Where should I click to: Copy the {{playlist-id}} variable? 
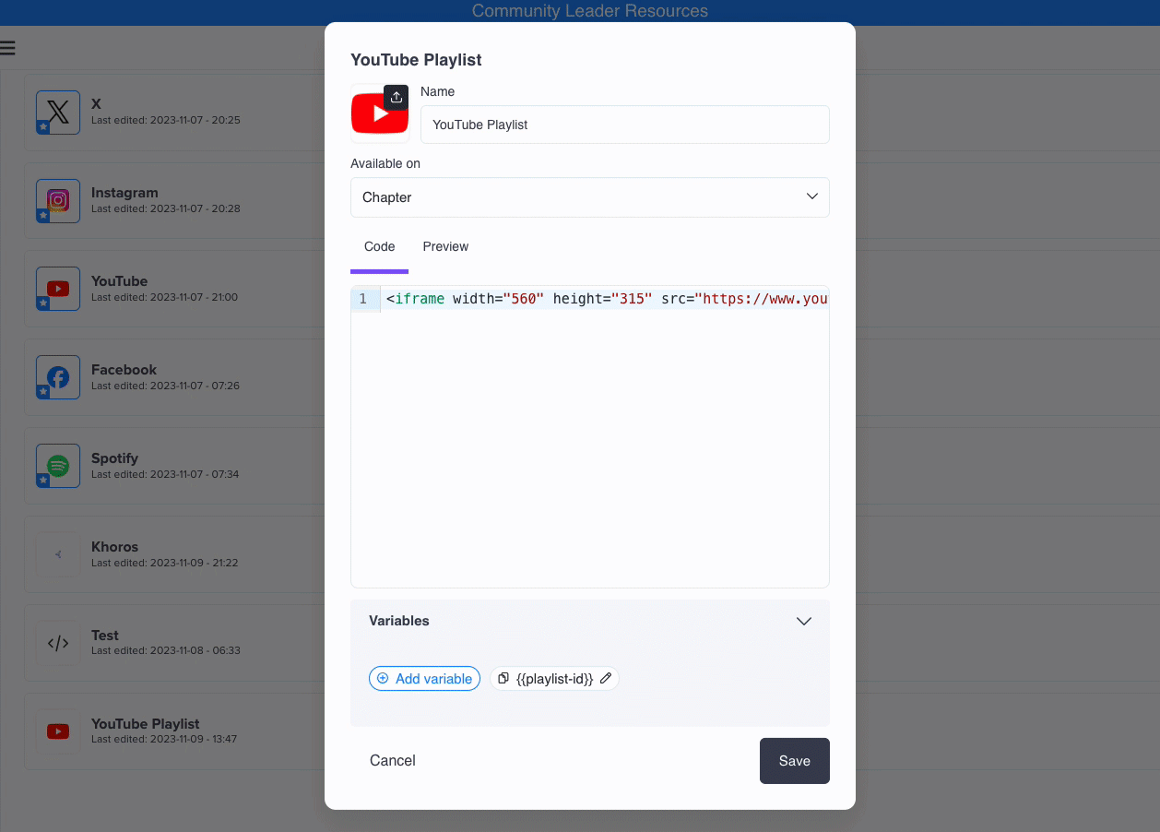coord(503,678)
